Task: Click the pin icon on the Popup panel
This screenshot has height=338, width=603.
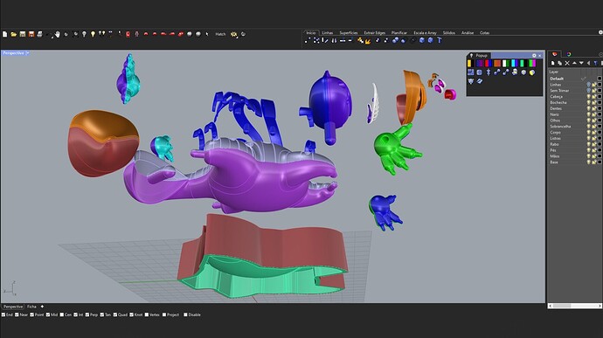Action: coord(471,55)
